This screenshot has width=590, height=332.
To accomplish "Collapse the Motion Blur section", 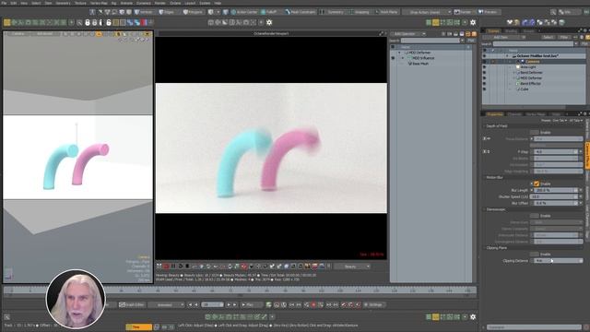I will point(484,177).
